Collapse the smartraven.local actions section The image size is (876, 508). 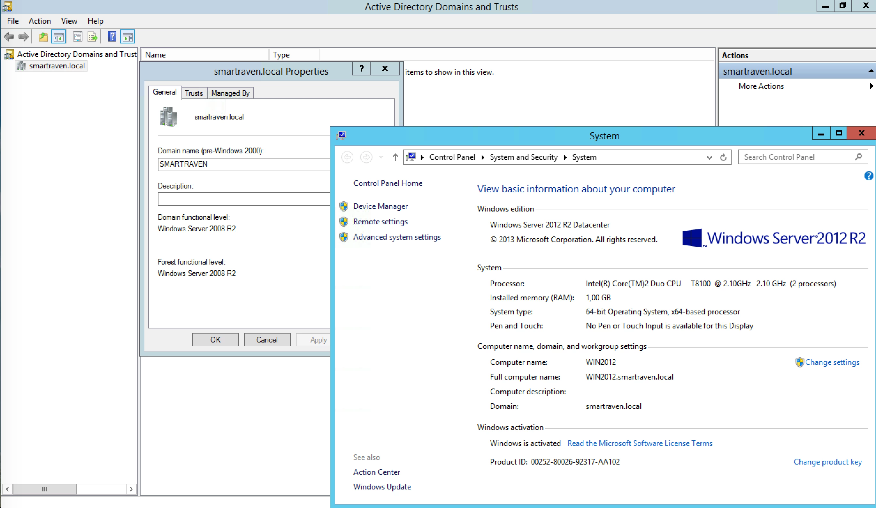point(871,71)
